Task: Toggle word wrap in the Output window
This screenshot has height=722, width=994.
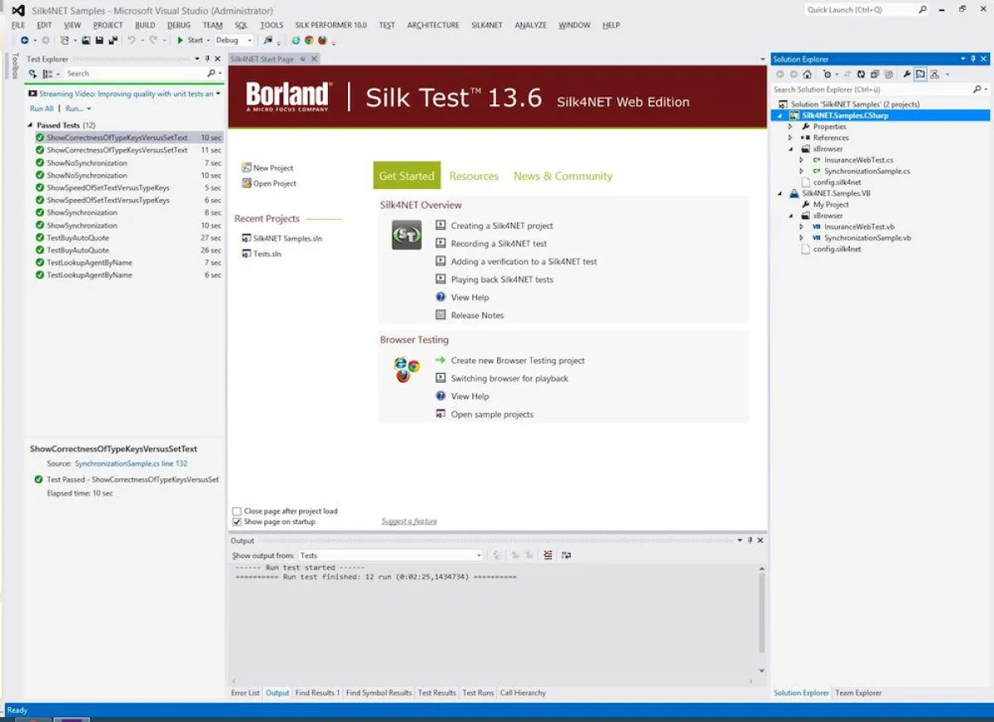Action: point(567,555)
